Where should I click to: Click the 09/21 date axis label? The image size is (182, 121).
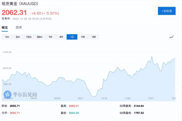point(80,98)
